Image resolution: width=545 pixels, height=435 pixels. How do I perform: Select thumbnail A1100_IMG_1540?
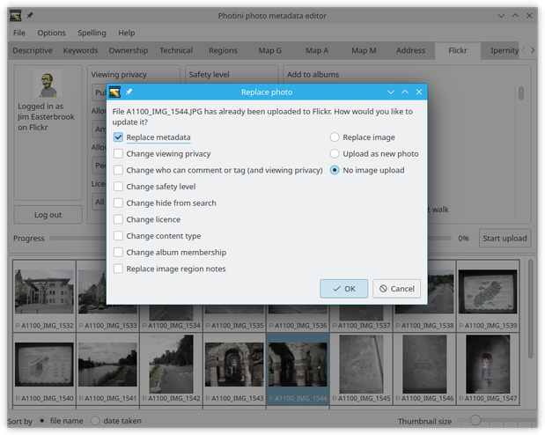[44, 369]
